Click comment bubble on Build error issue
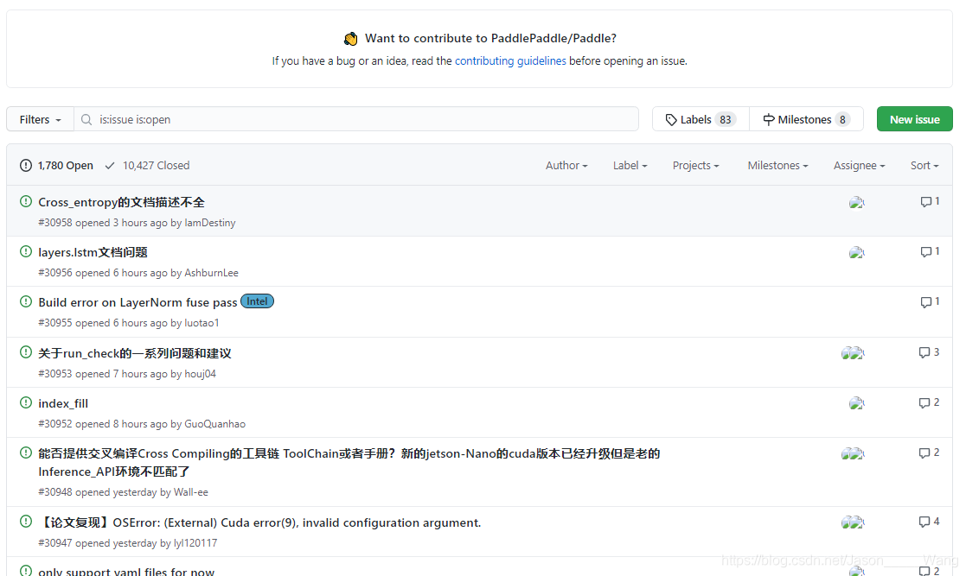The image size is (966, 576). [925, 302]
